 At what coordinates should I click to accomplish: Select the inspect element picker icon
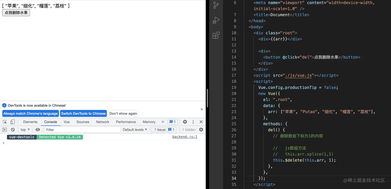point(5,122)
